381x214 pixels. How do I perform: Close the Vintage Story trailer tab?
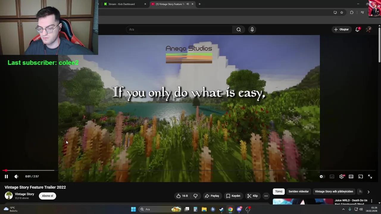click(x=192, y=4)
